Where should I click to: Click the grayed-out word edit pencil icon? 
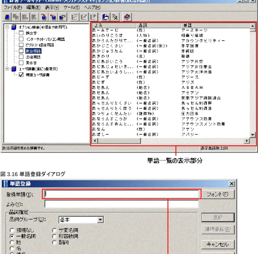click(84, 17)
